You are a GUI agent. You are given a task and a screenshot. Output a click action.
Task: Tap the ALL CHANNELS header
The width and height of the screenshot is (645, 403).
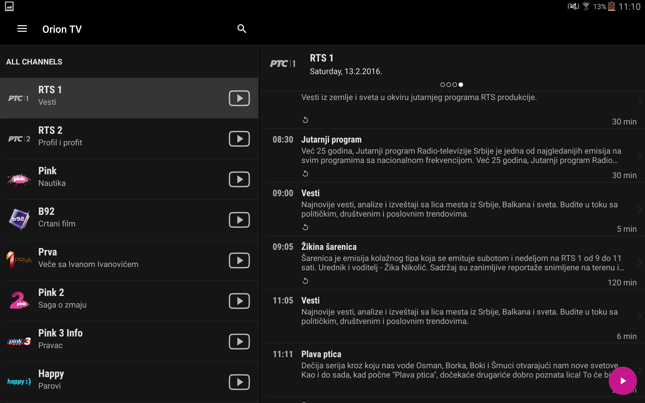(34, 62)
